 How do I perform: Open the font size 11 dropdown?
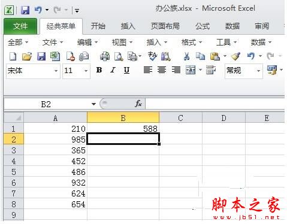pos(86,71)
